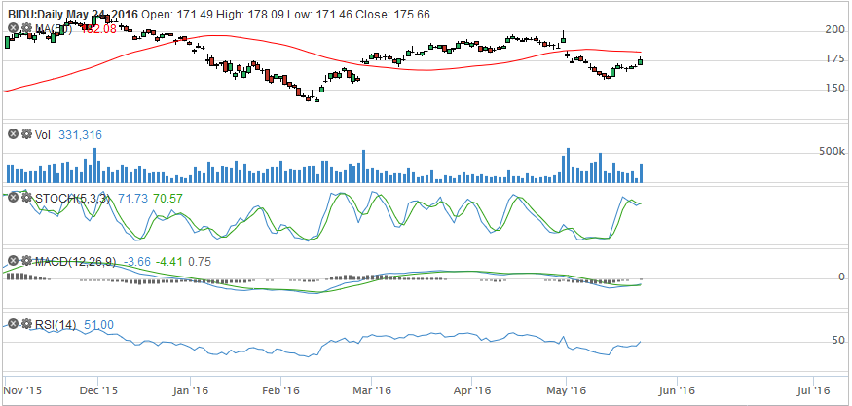The width and height of the screenshot is (852, 406).
Task: Click the Low: 171.46 value in header
Action: [x=318, y=15]
